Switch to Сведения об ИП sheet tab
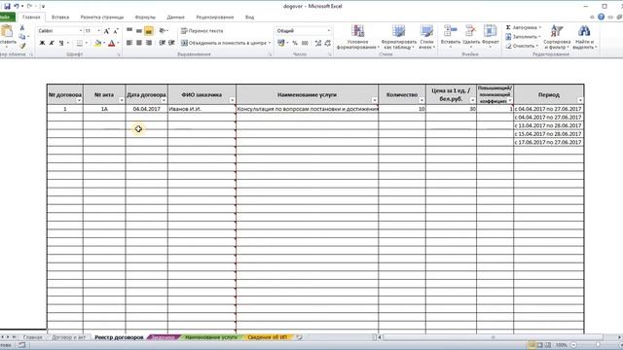The width and height of the screenshot is (623, 350). coord(267,337)
